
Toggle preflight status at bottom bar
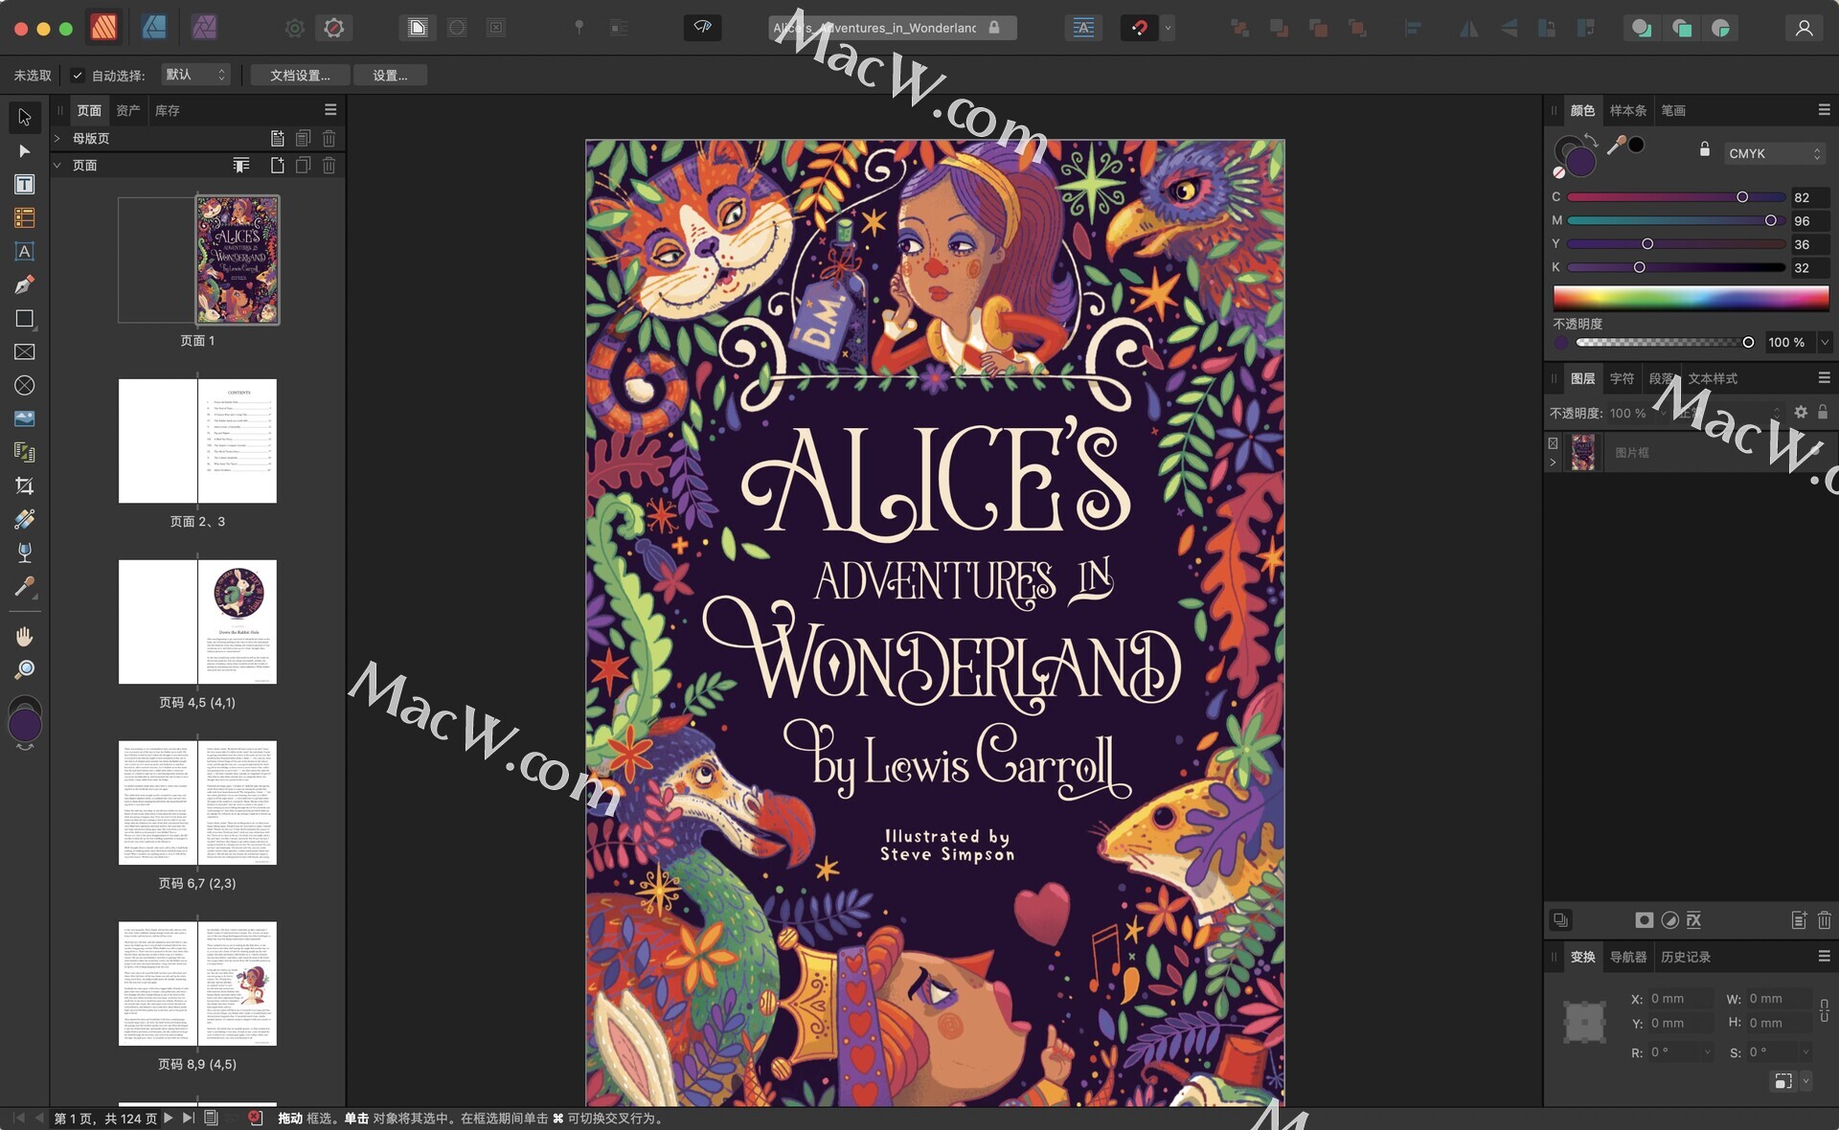point(255,1118)
